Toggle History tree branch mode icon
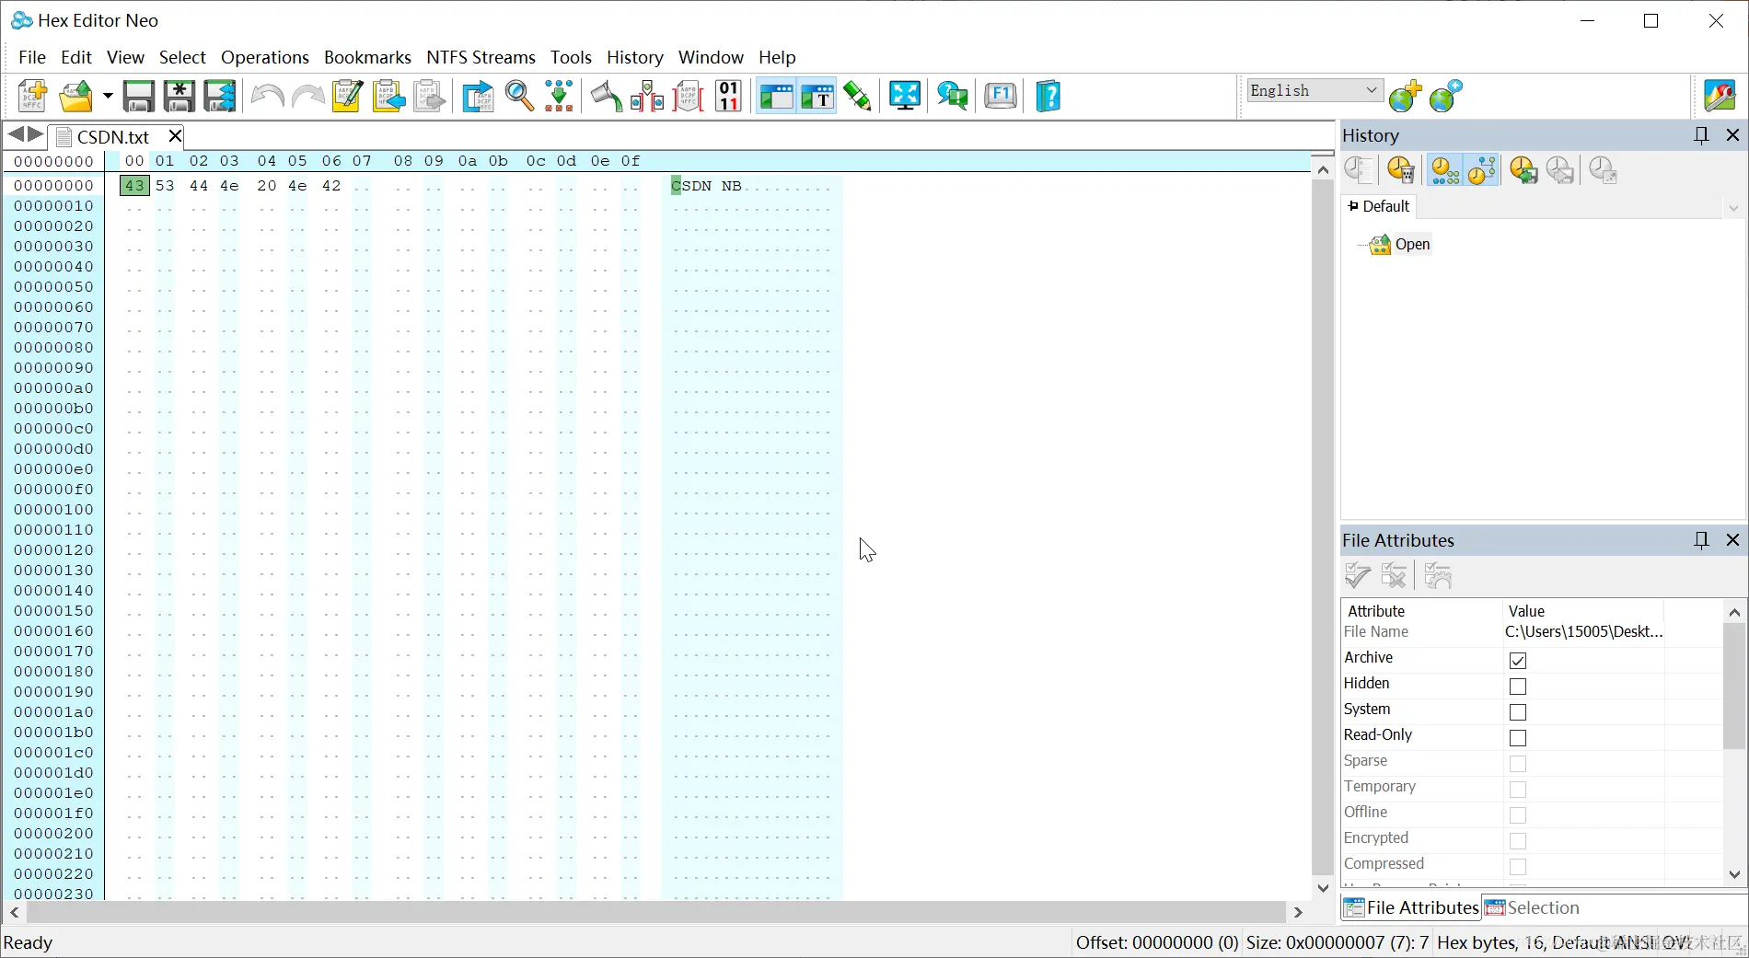Image resolution: width=1749 pixels, height=958 pixels. (1482, 170)
